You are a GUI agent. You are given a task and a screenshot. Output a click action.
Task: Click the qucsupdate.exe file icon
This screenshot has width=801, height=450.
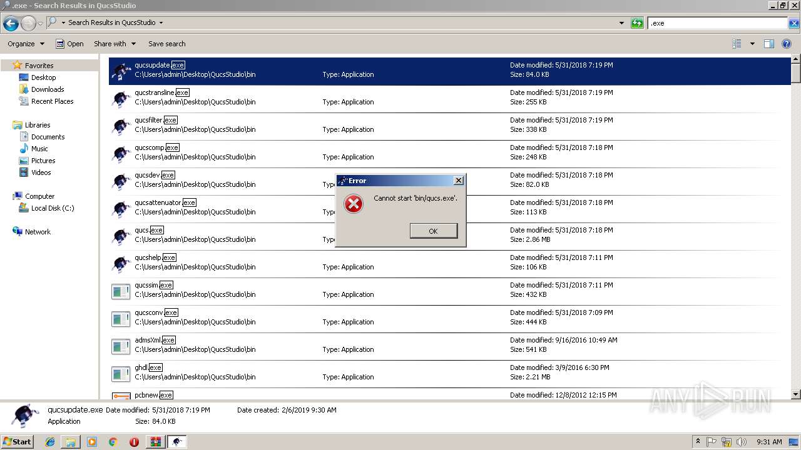click(x=121, y=71)
